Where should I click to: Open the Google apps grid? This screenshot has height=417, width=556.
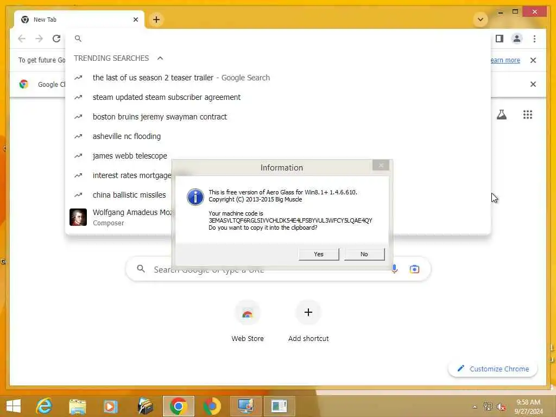pos(528,115)
